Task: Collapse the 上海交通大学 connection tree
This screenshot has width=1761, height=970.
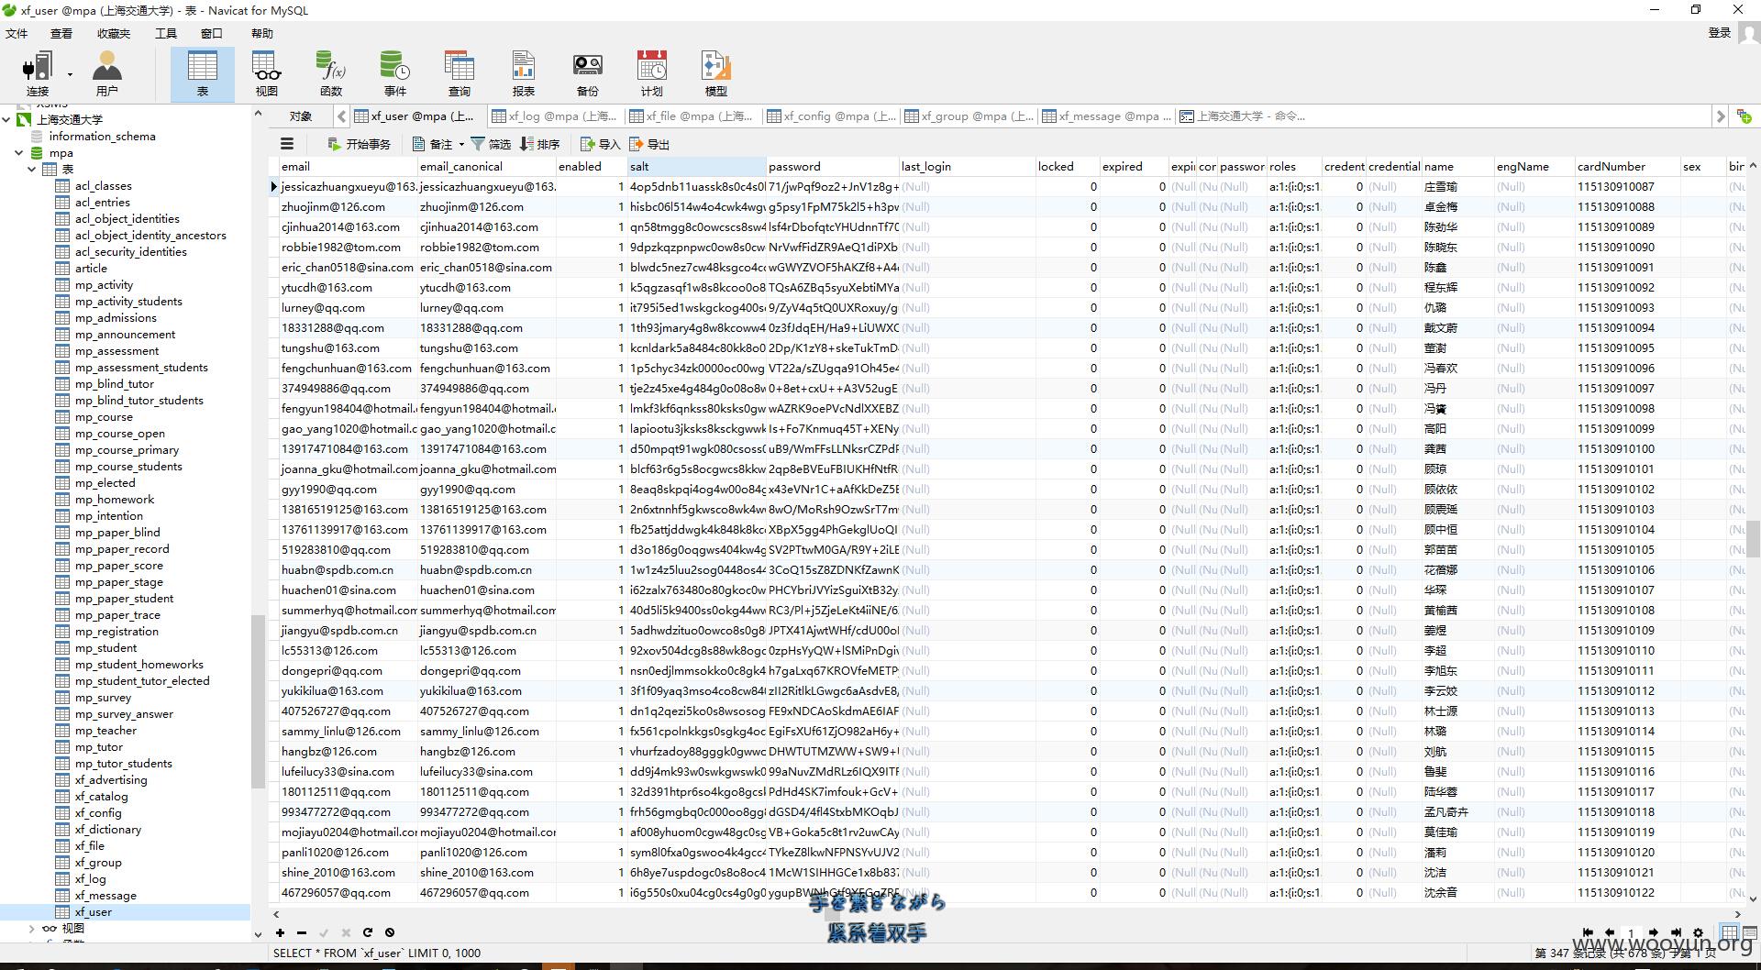Action: 6,119
